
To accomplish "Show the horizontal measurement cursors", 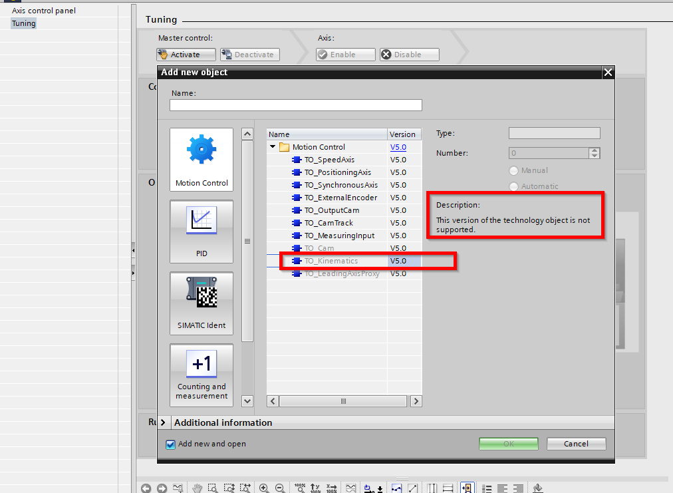I will click(x=448, y=488).
